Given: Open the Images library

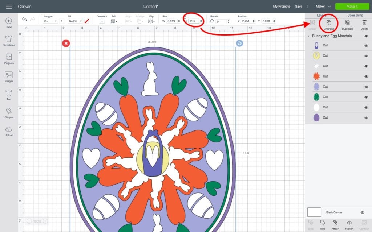Looking at the screenshot, I should point(9,77).
